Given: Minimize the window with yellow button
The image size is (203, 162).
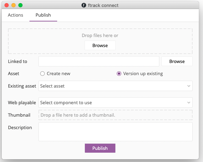Looking at the screenshot, I should coord(14,5).
